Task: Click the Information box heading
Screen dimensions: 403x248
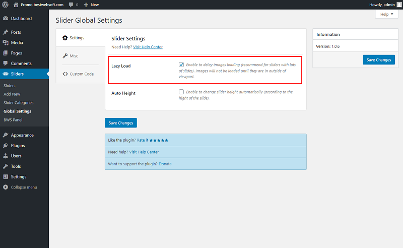Action: 328,34
